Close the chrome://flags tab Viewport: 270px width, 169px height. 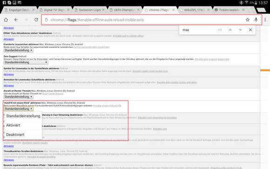(173, 10)
